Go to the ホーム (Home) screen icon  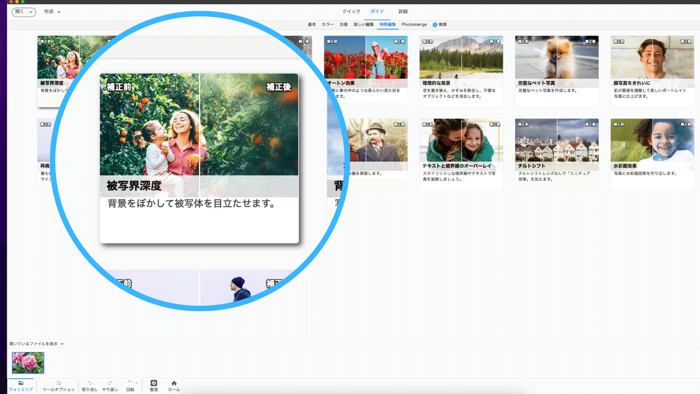174,386
